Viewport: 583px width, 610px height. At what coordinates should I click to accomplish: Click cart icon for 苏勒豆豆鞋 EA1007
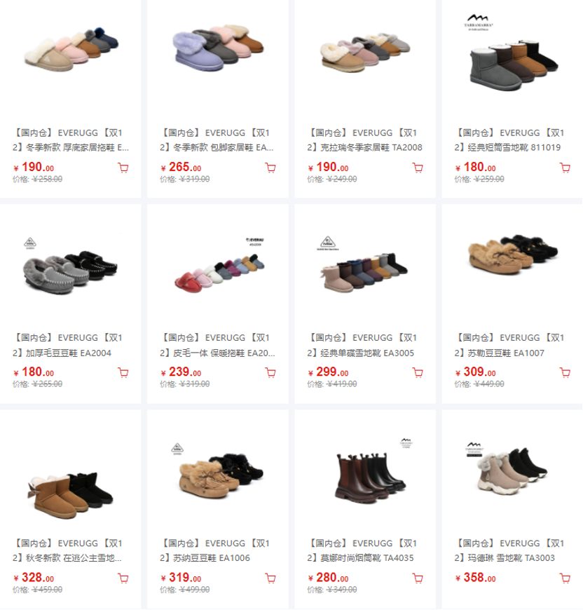point(565,373)
